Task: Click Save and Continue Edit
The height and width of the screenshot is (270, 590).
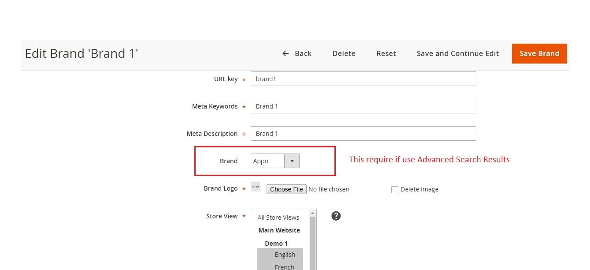Action: point(457,53)
